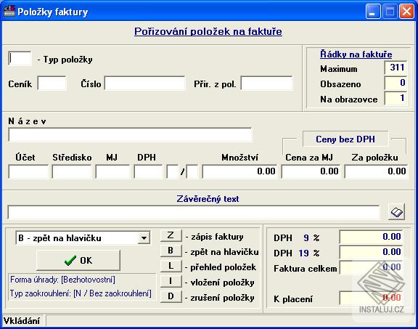The width and height of the screenshot is (418, 329).
Task: Click the application icon in the title bar
Action: (9, 11)
